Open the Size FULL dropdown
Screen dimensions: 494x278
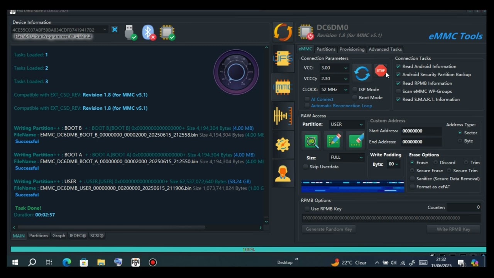[x=346, y=158]
